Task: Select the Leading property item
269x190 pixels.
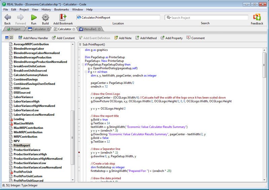Action: coord(19,119)
